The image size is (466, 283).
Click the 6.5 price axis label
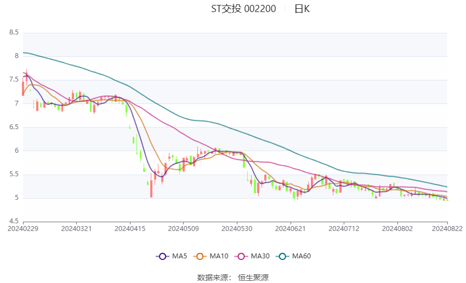[x=14, y=127]
